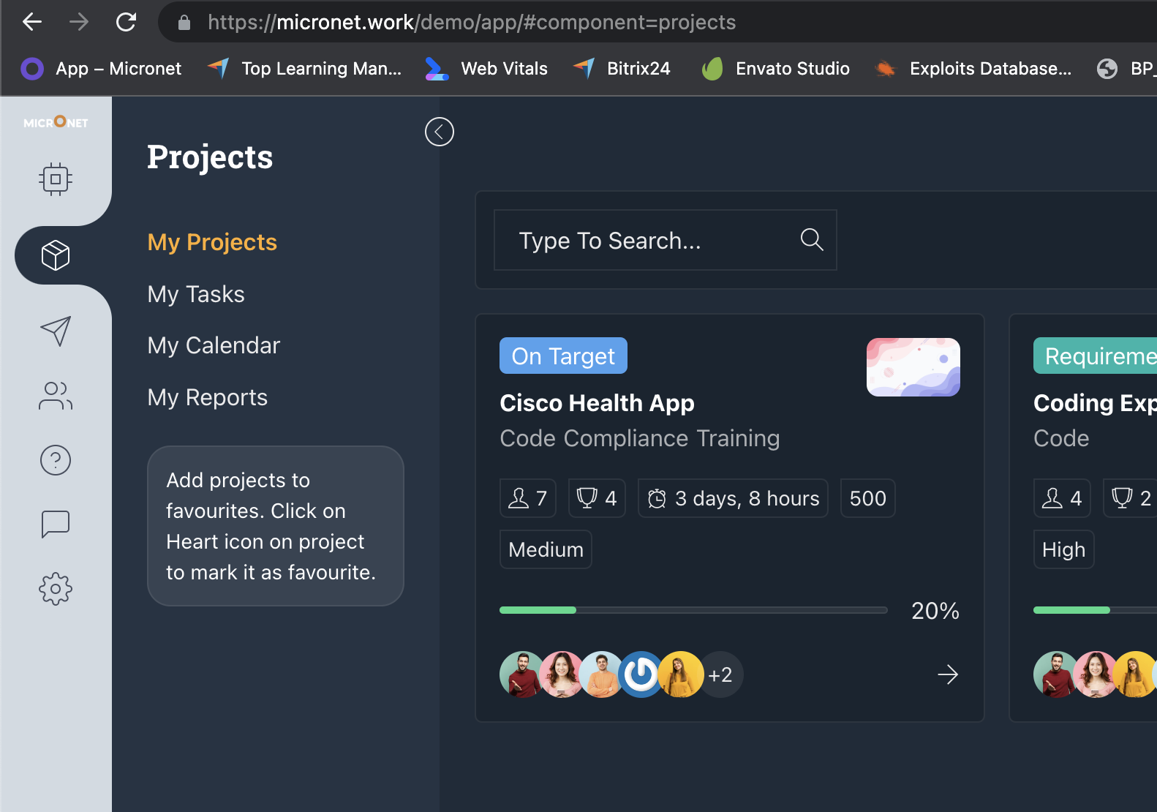This screenshot has height=812, width=1157.
Task: Open the App – Micronet bookmark
Action: point(101,69)
